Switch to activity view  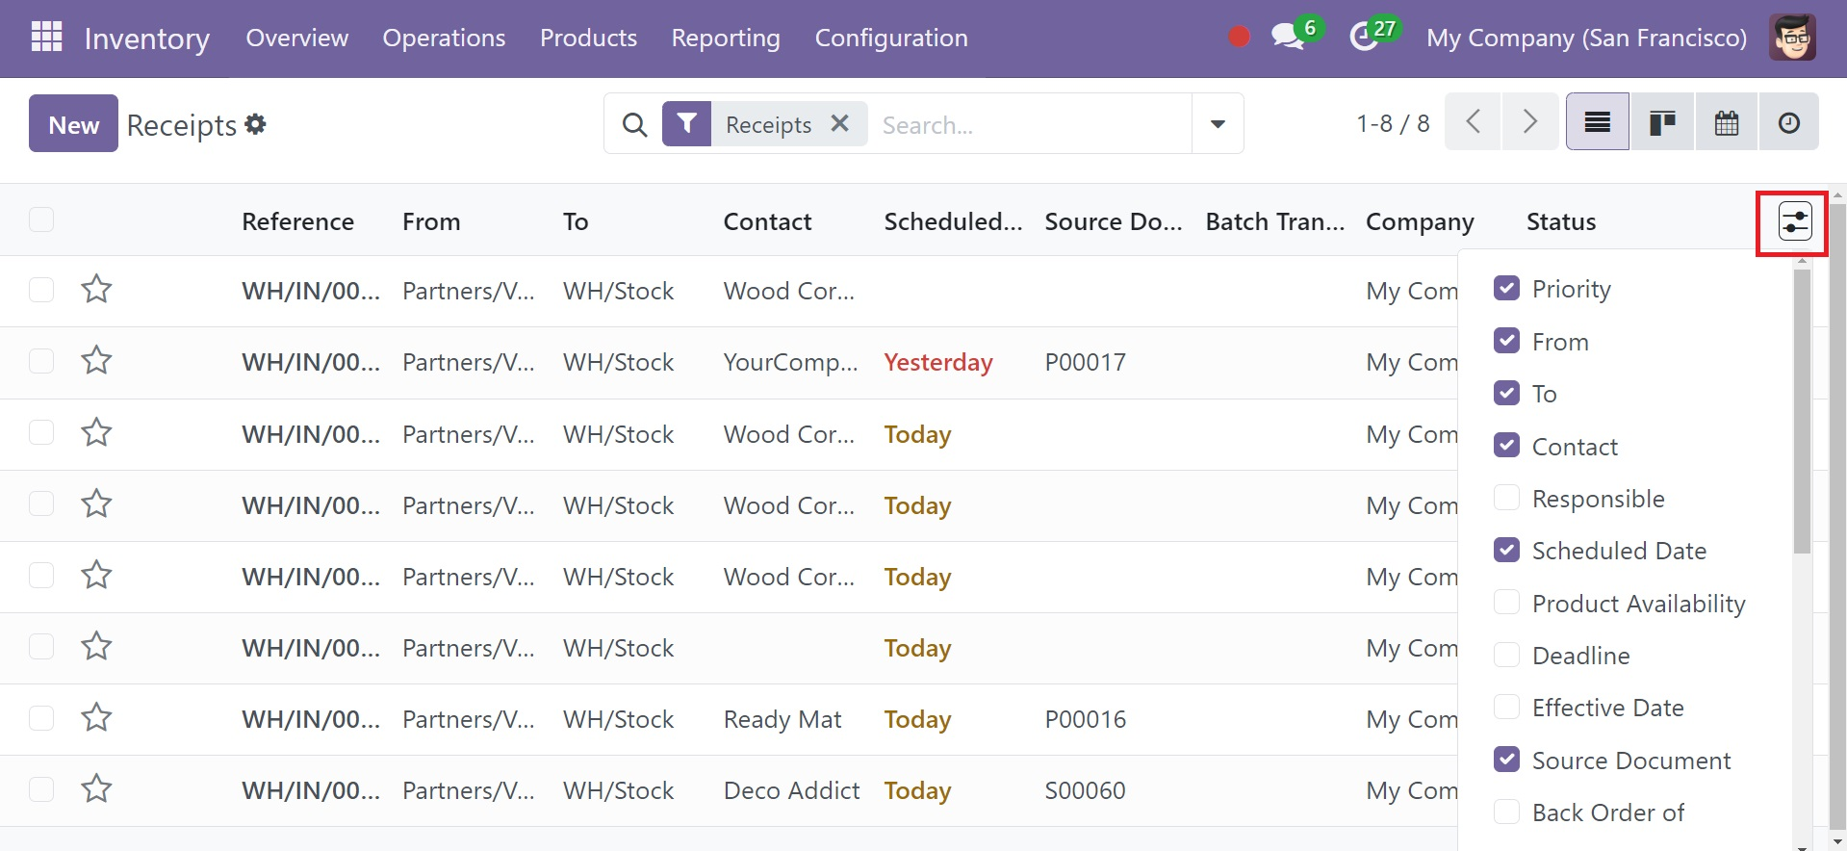[1789, 122]
